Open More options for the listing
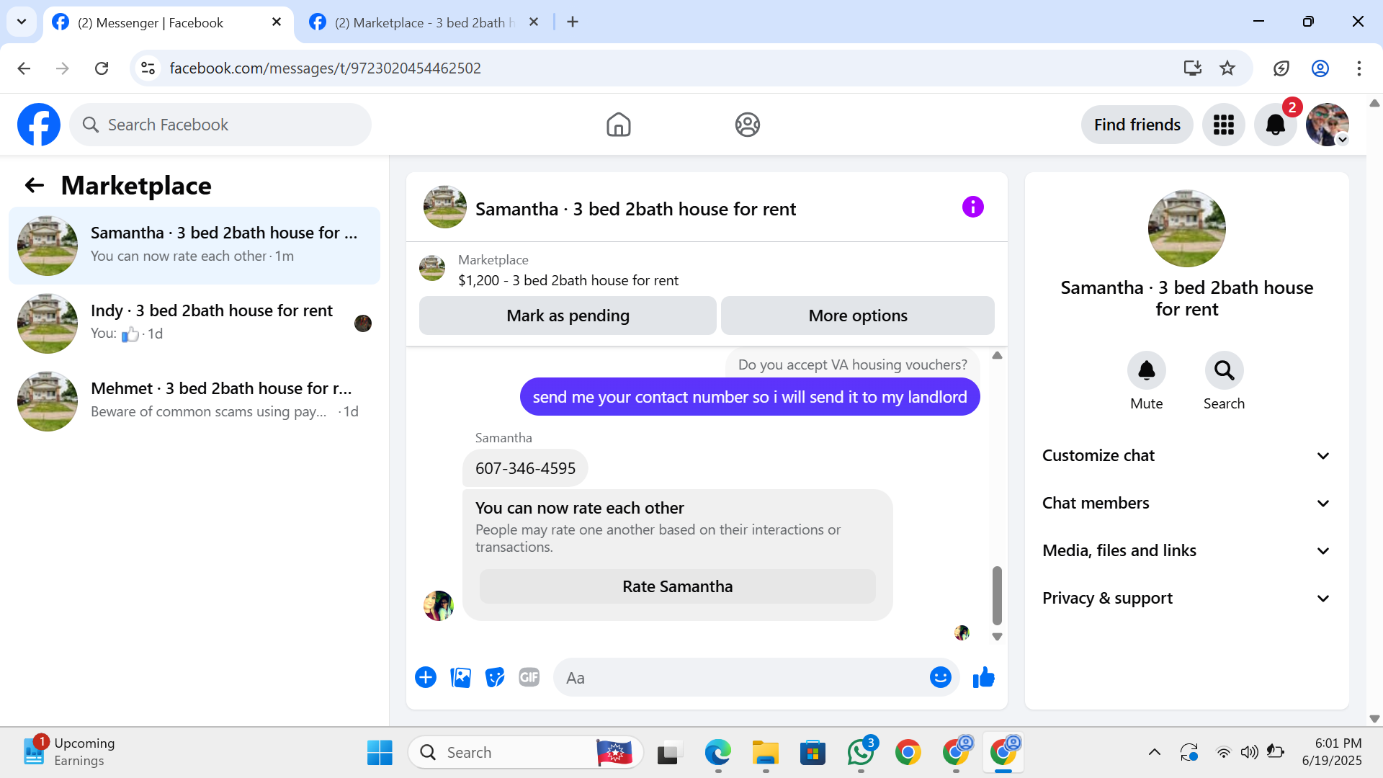This screenshot has height=778, width=1383. tap(858, 316)
